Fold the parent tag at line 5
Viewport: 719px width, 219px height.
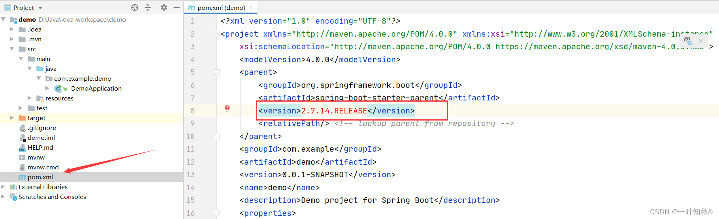coord(216,72)
